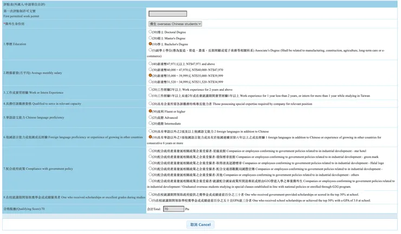Select Intermediate Chinese proficiency
This screenshot has width=401, height=234.
[x=150, y=123]
